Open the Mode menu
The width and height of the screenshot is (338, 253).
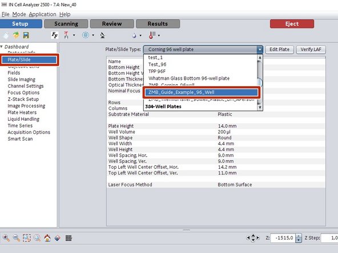click(x=19, y=14)
